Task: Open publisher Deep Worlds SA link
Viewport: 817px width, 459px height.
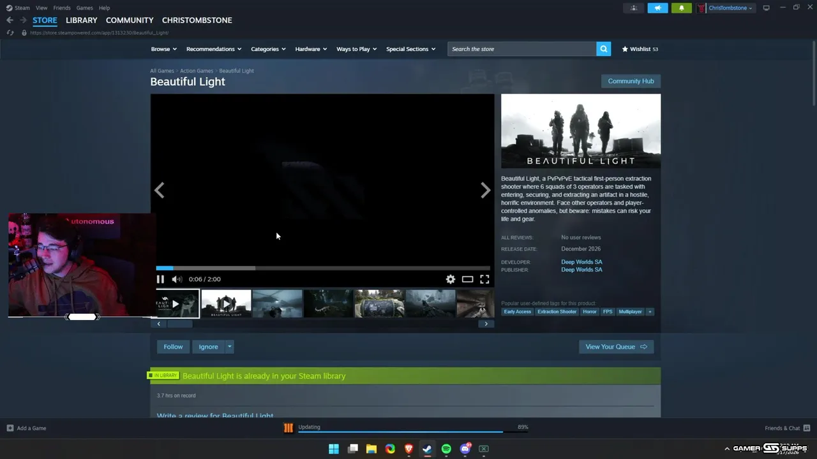Action: [x=581, y=270]
